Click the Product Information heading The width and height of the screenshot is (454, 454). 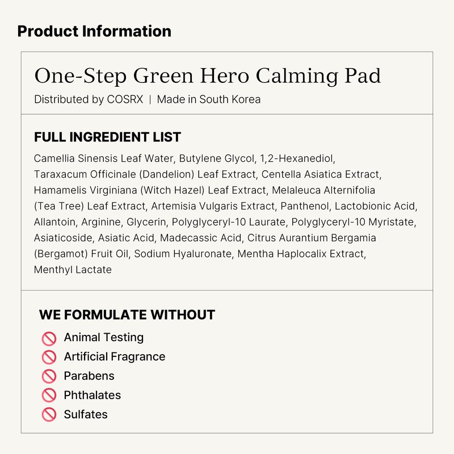(94, 31)
